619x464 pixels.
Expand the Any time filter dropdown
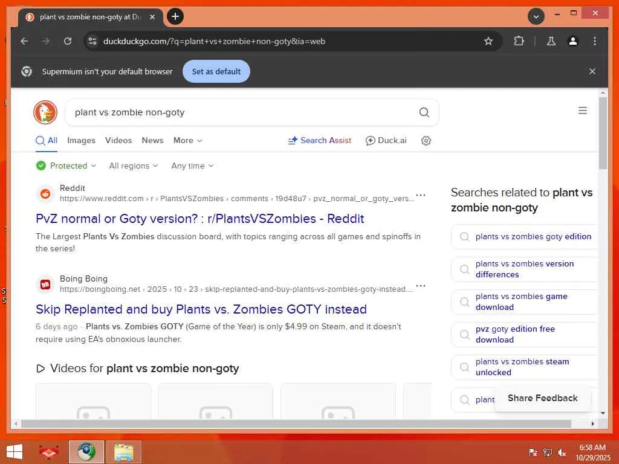(192, 166)
